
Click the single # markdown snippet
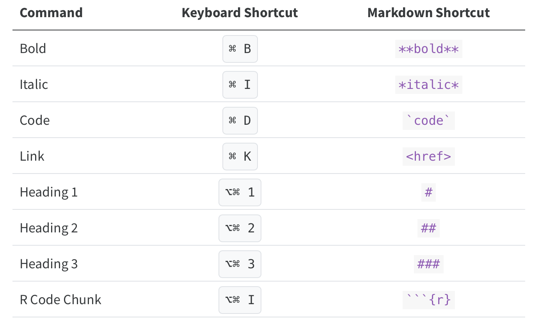428,193
